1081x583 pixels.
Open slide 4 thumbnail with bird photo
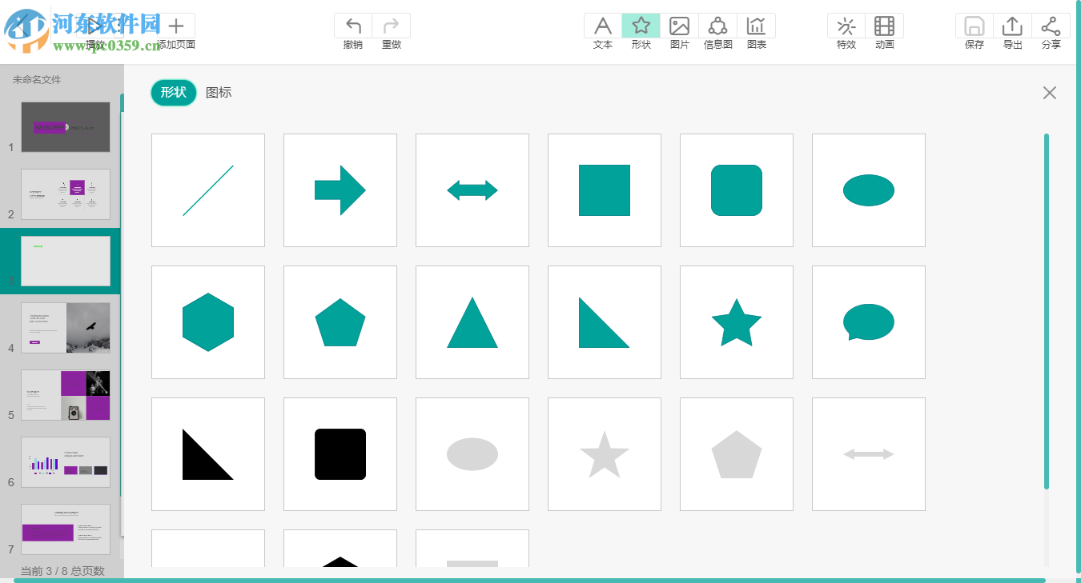tap(66, 328)
